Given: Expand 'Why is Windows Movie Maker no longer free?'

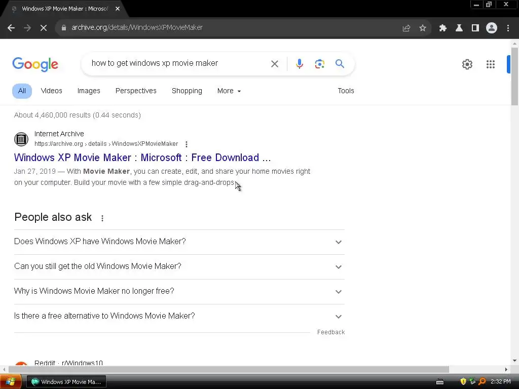Looking at the screenshot, I should pyautogui.click(x=179, y=291).
